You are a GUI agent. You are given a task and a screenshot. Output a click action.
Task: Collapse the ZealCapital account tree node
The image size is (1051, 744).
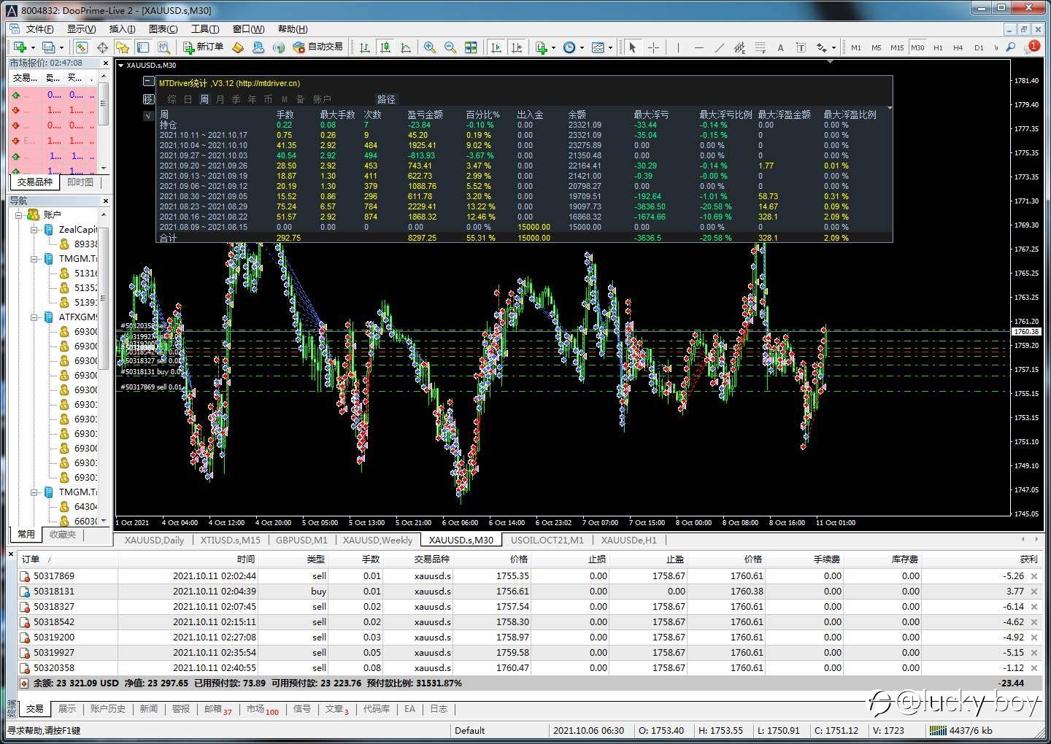pyautogui.click(x=34, y=230)
